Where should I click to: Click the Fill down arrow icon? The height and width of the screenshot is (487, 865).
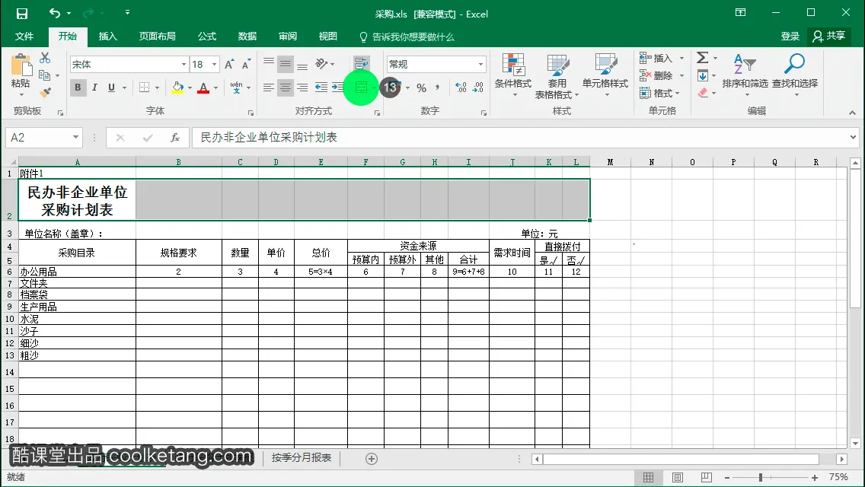coord(702,75)
